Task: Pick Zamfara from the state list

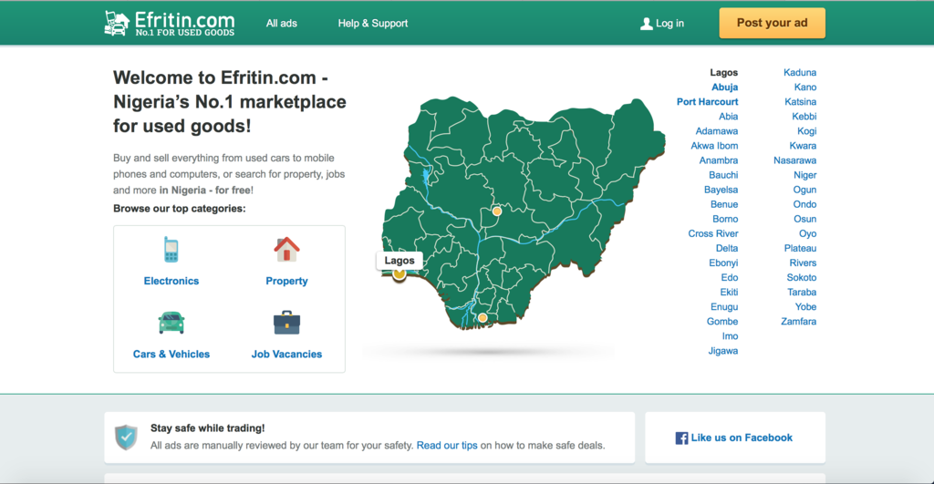Action: [x=798, y=322]
